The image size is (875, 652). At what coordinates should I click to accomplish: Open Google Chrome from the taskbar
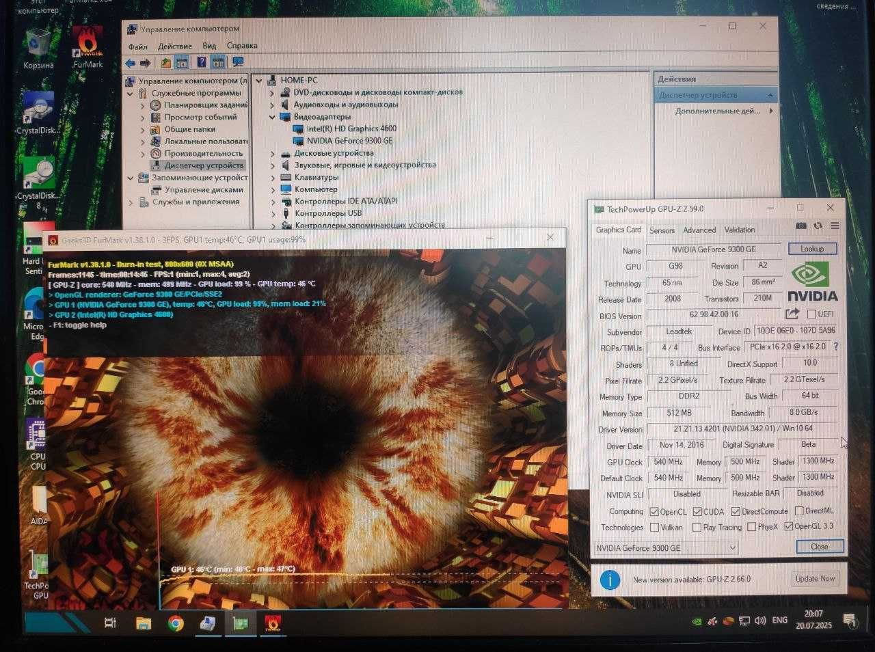tap(176, 623)
